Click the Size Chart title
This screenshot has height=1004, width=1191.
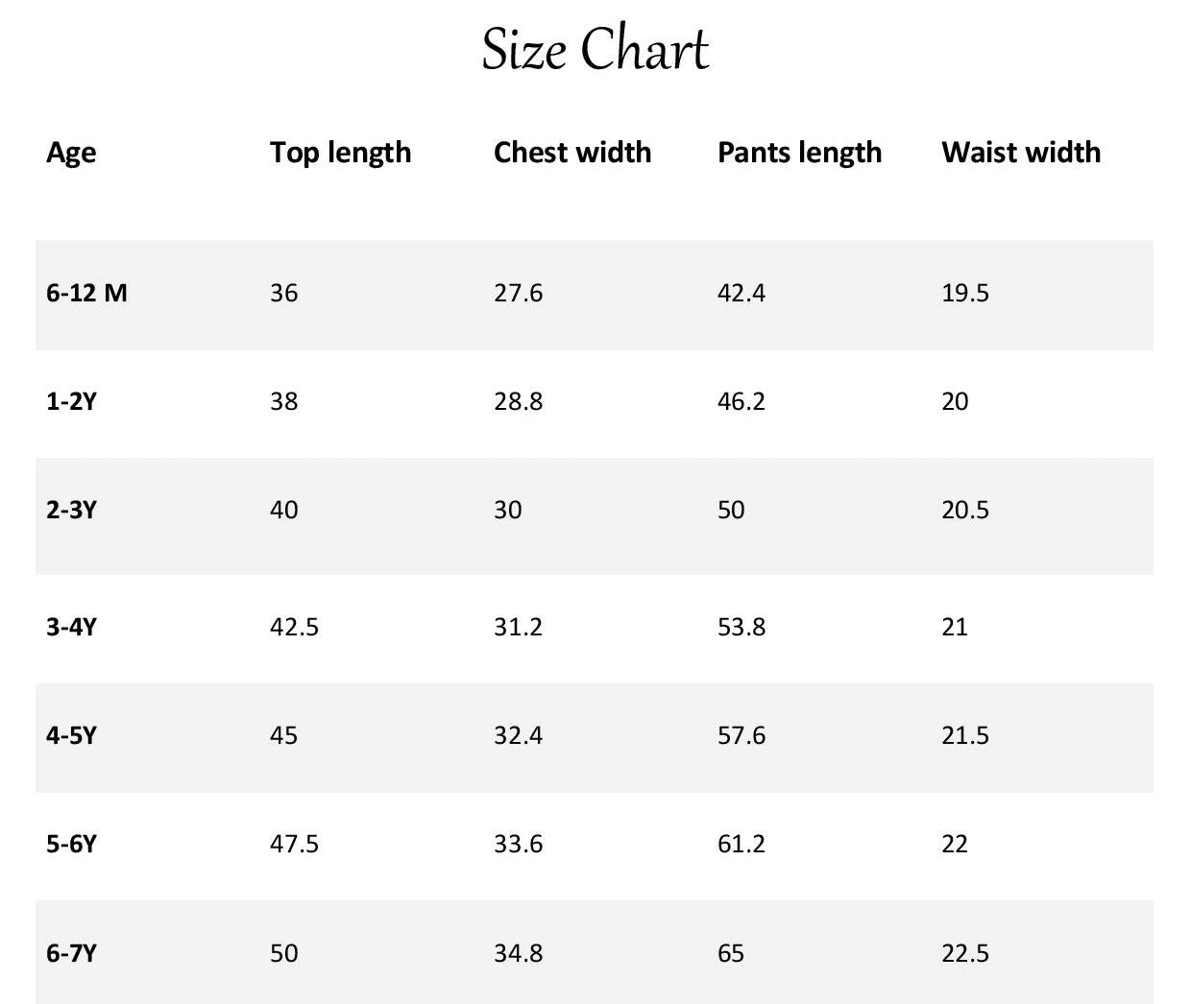(595, 50)
